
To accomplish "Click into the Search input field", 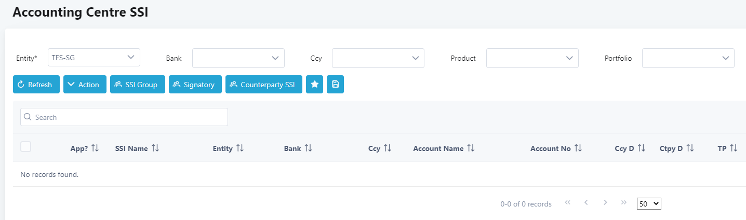I will click(124, 117).
